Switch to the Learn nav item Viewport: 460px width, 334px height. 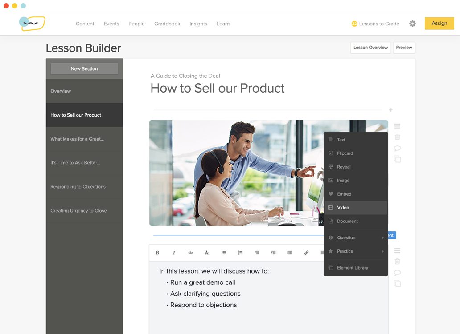[223, 24]
